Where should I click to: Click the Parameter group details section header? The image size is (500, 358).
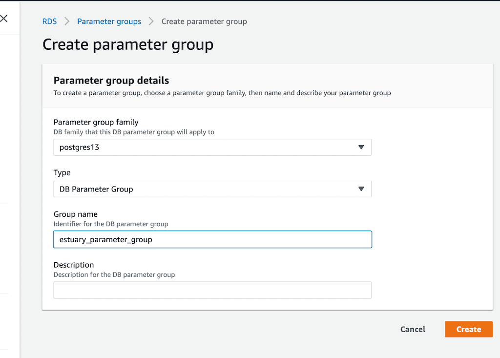pyautogui.click(x=111, y=80)
